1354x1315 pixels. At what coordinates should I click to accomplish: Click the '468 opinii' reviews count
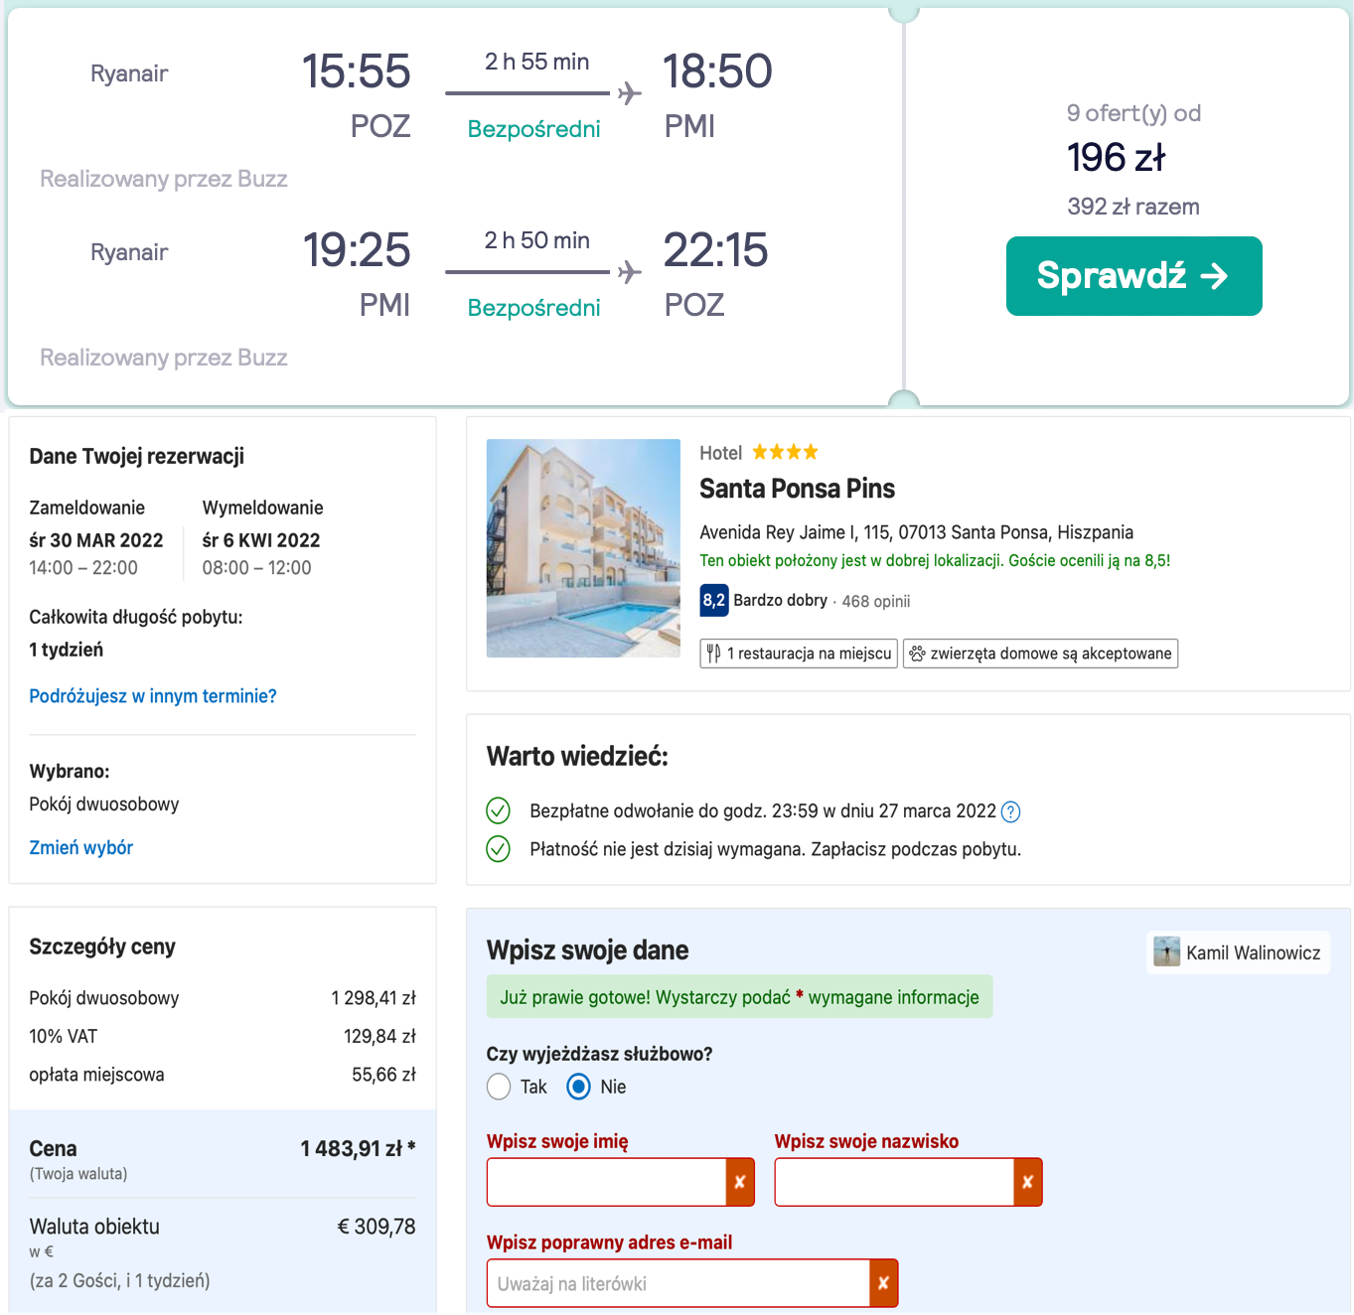point(875,601)
